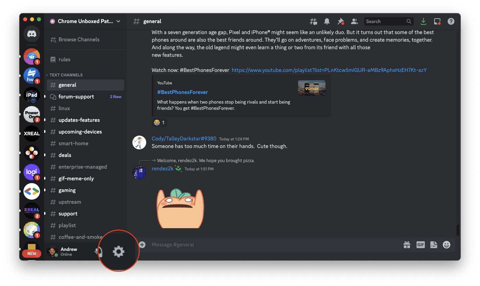Screen dimensions: 480x286
Task: Click the 2 New badge on forum-support
Action: [x=116, y=97]
